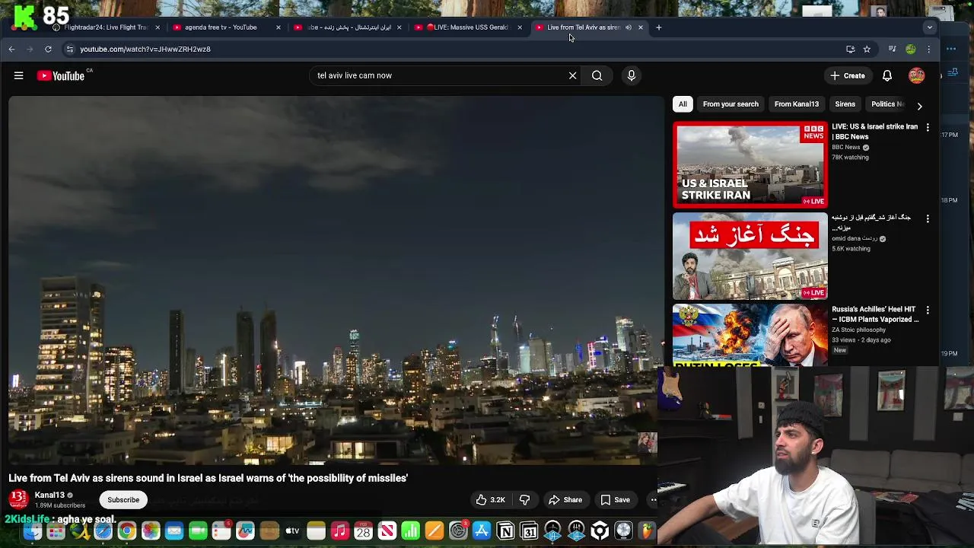Open Calendar app showing 28
974x548 pixels.
[x=364, y=531]
